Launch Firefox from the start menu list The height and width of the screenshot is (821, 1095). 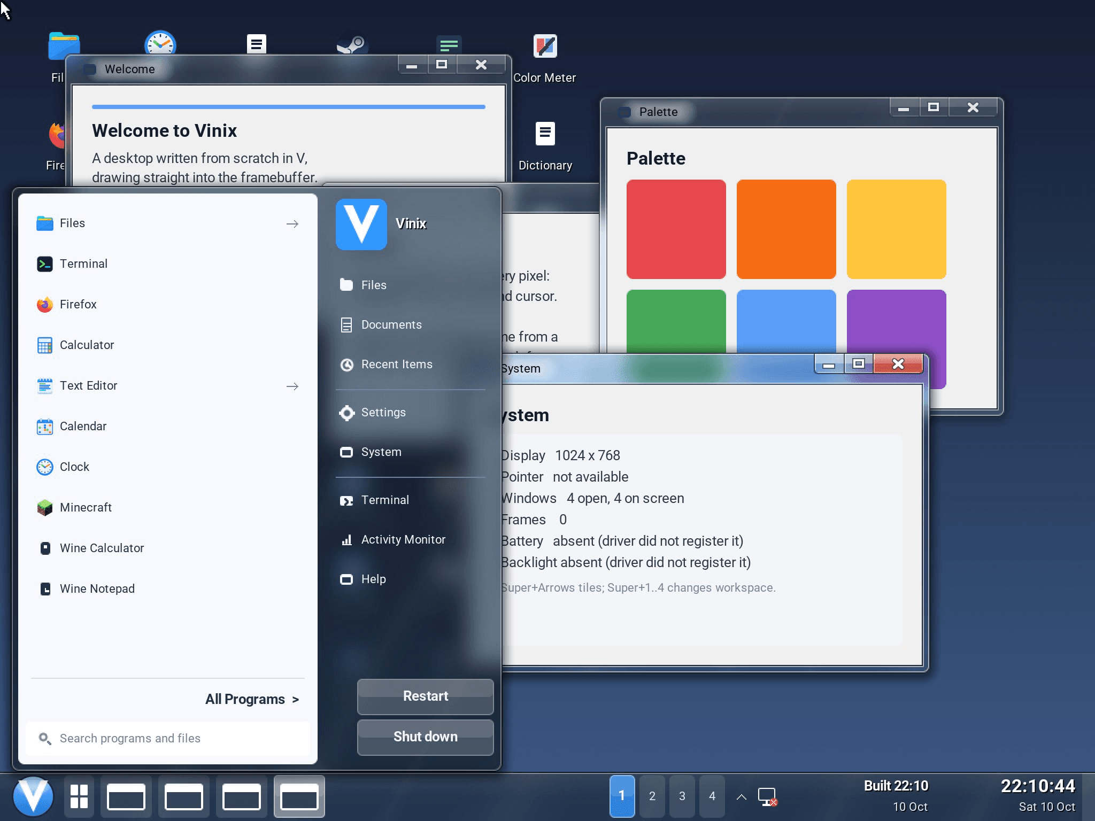168,304
